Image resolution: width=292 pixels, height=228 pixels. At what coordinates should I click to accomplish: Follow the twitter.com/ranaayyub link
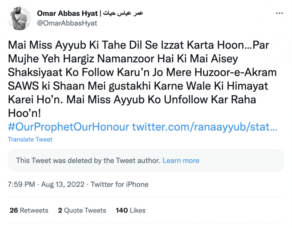205,127
